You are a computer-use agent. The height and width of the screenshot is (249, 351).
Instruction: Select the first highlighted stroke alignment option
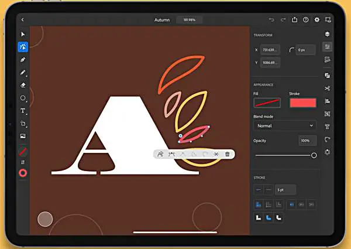click(x=259, y=204)
